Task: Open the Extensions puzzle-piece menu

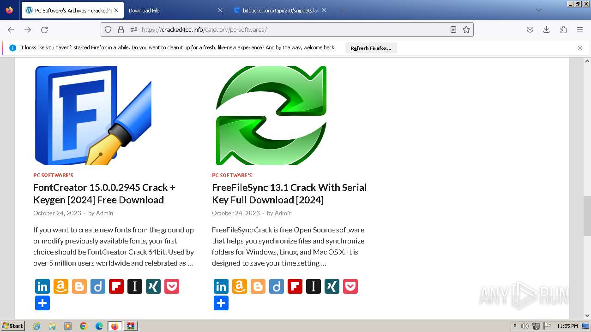Action: click(563, 30)
